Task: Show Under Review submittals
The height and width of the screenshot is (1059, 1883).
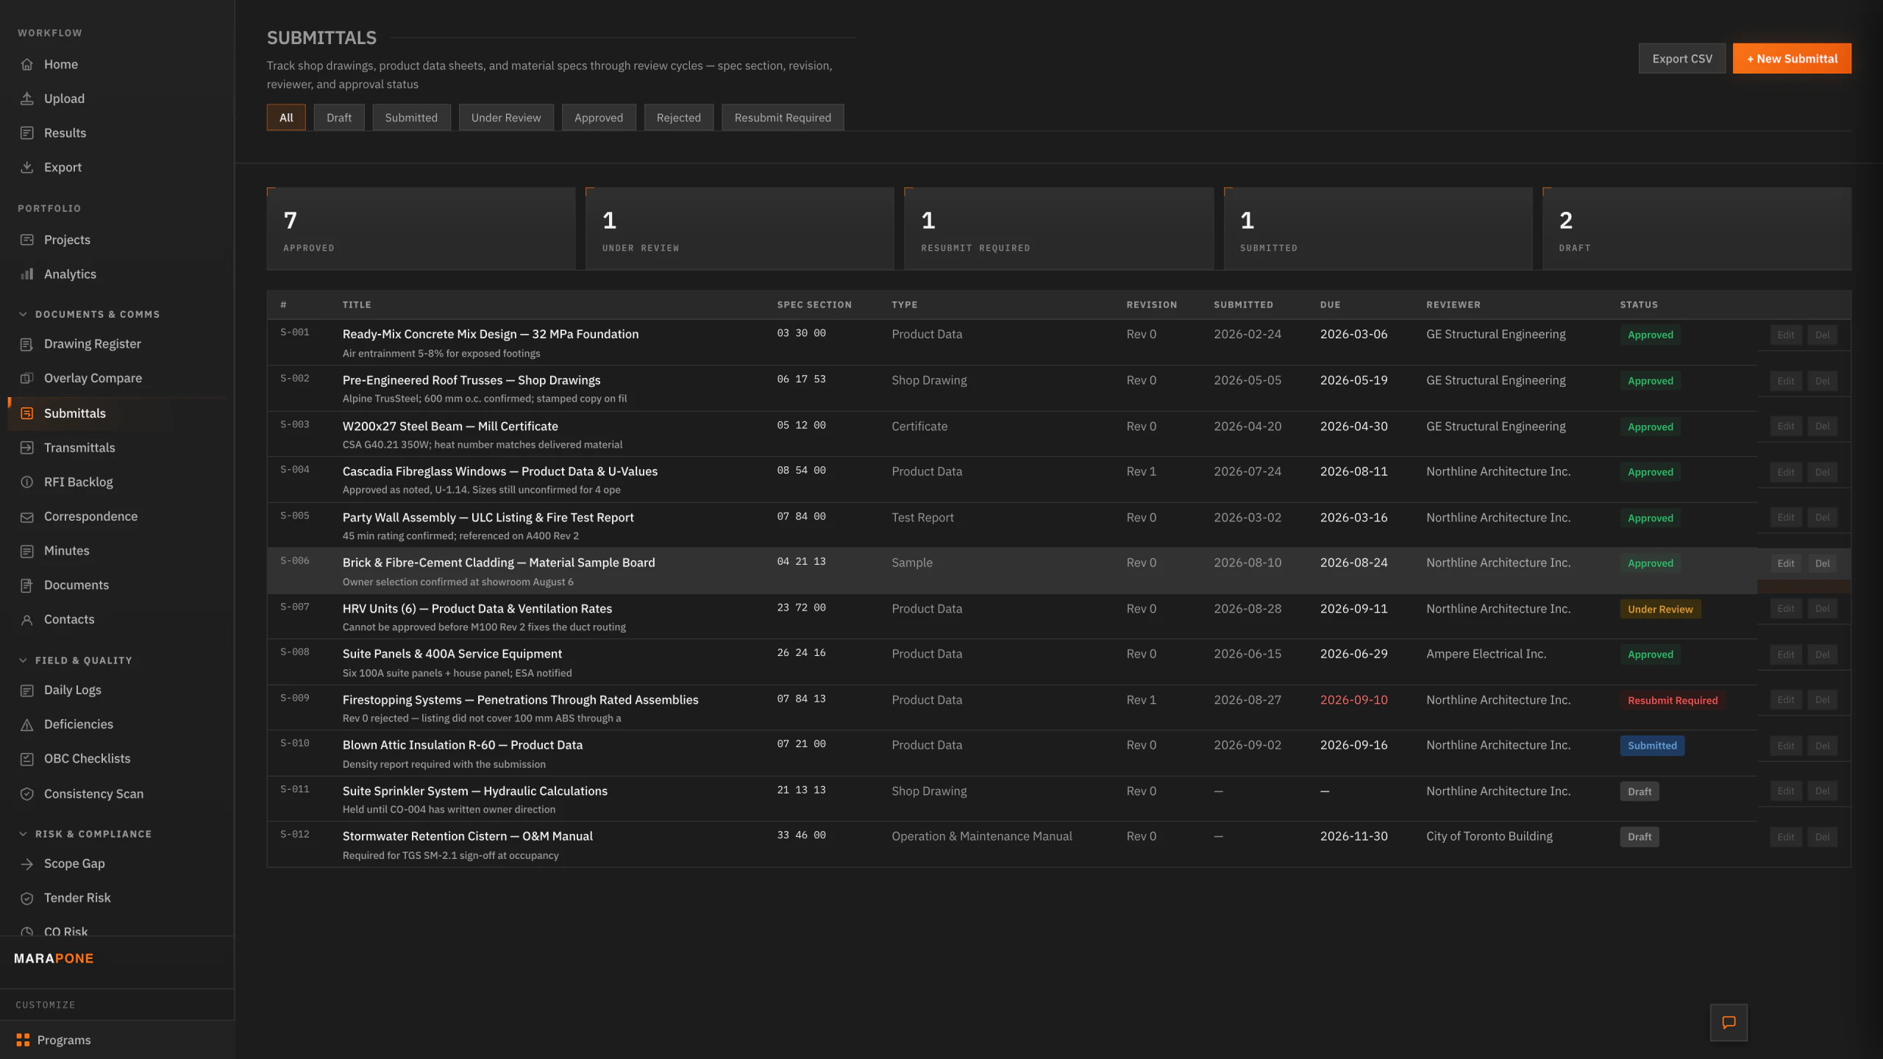Action: click(506, 118)
